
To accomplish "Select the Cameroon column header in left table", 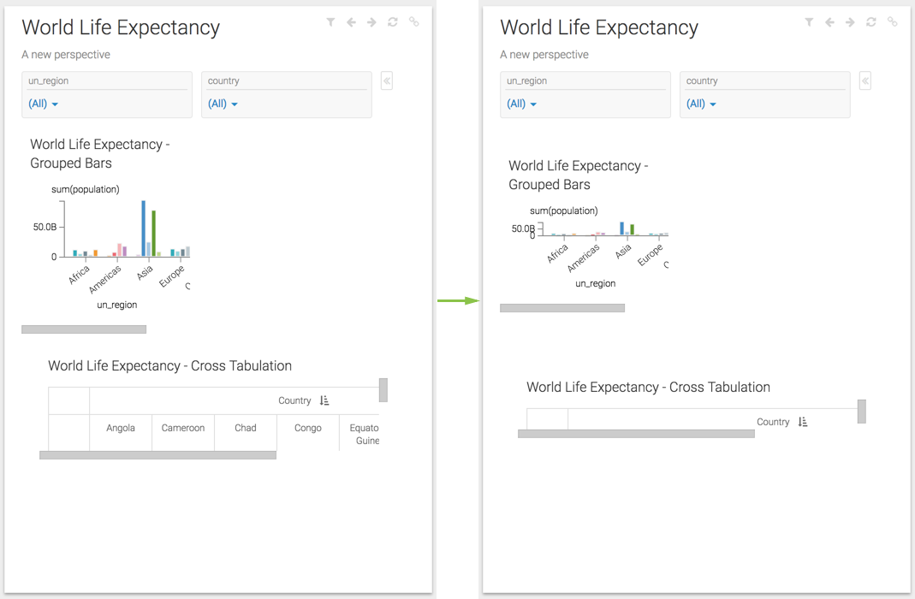I will click(x=183, y=428).
